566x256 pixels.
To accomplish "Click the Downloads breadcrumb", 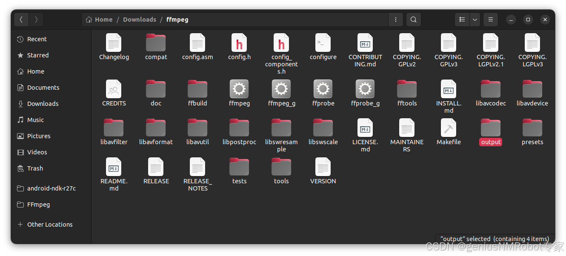I will (x=140, y=19).
